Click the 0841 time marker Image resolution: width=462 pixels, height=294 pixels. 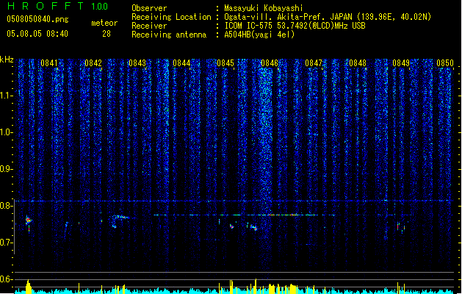coord(49,63)
